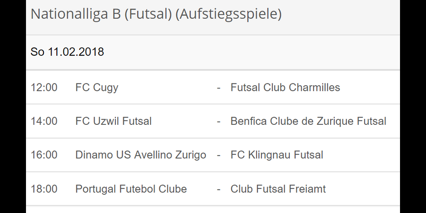The image size is (426, 213).
Task: Open the FC Cugy team link
Action: tap(97, 87)
